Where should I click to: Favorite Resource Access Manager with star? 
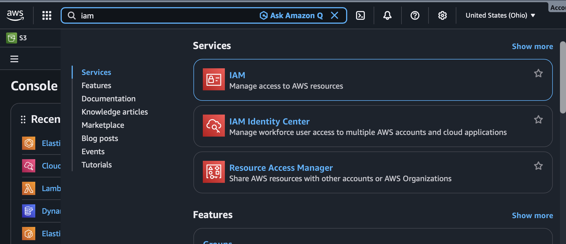pyautogui.click(x=538, y=166)
